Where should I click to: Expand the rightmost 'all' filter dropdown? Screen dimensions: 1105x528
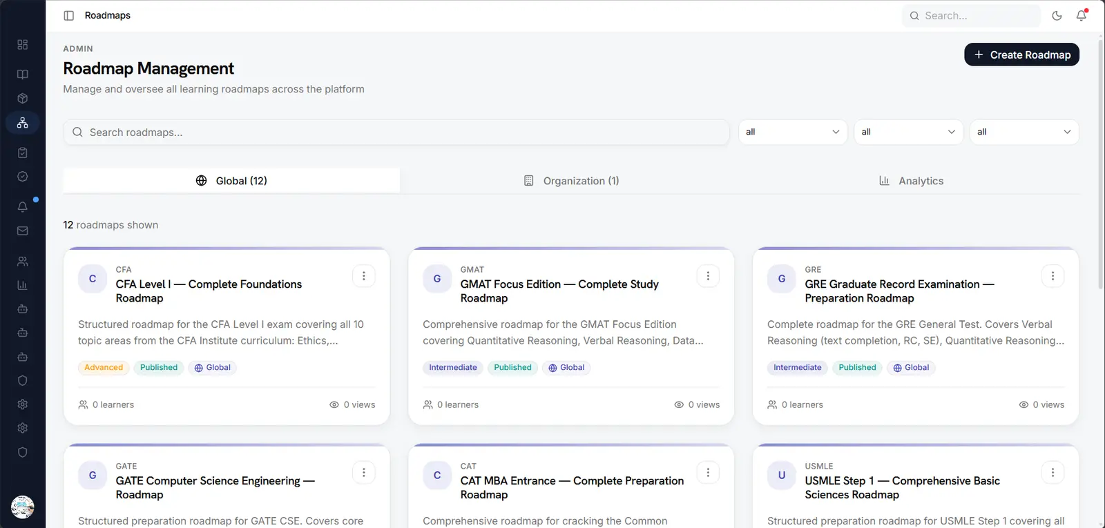[1024, 132]
